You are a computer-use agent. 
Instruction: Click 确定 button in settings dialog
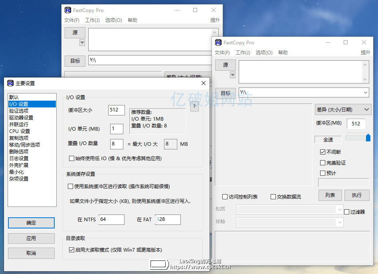click(x=32, y=223)
